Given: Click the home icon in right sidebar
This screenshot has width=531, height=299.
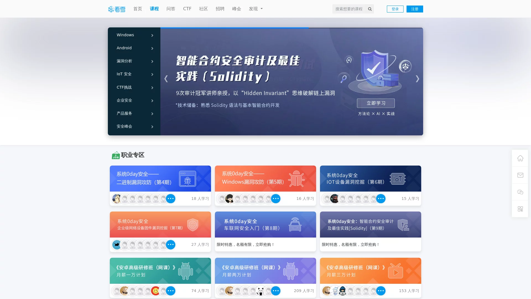Looking at the screenshot, I should (x=520, y=158).
